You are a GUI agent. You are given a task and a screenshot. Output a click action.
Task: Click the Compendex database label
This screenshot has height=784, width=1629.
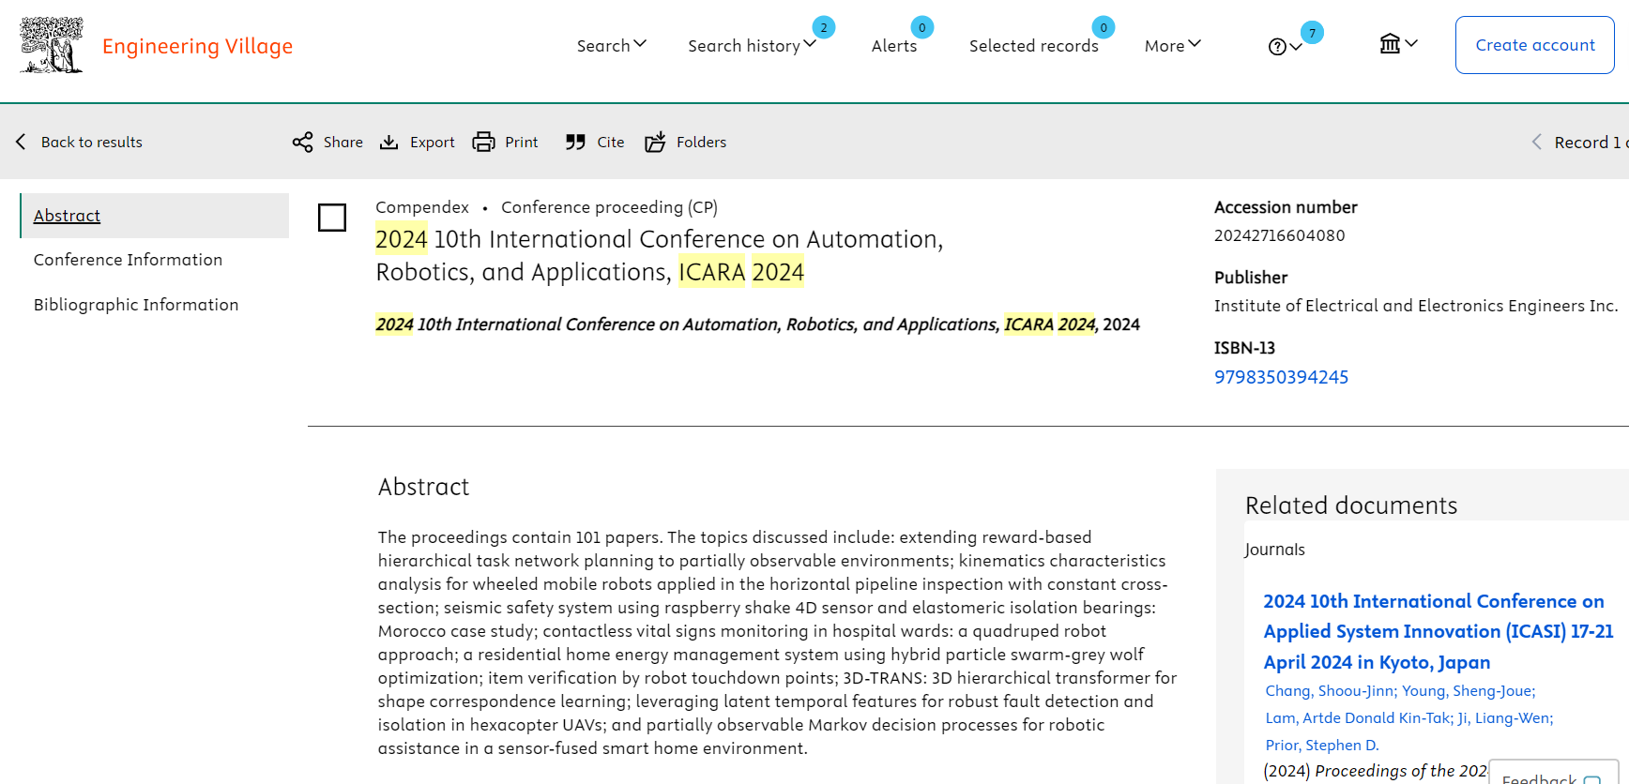pos(422,207)
